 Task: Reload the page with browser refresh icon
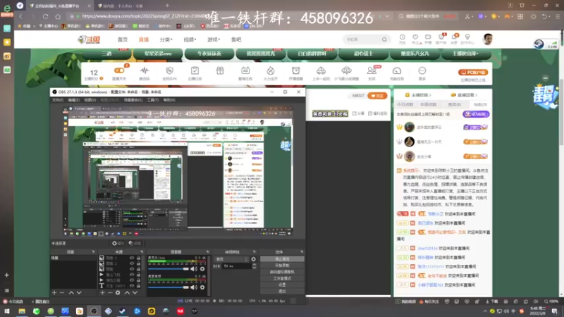45,16
